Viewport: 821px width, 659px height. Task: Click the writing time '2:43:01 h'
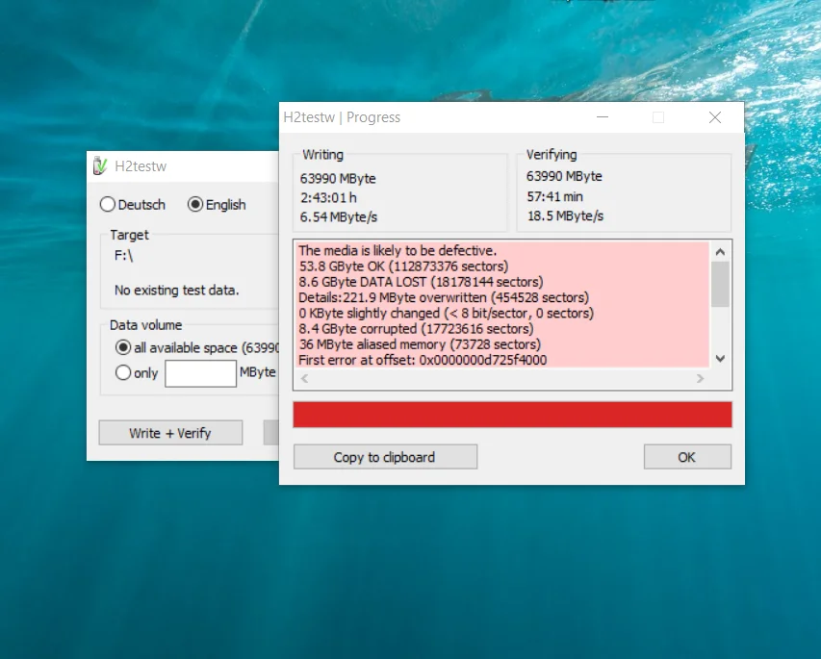(x=329, y=198)
